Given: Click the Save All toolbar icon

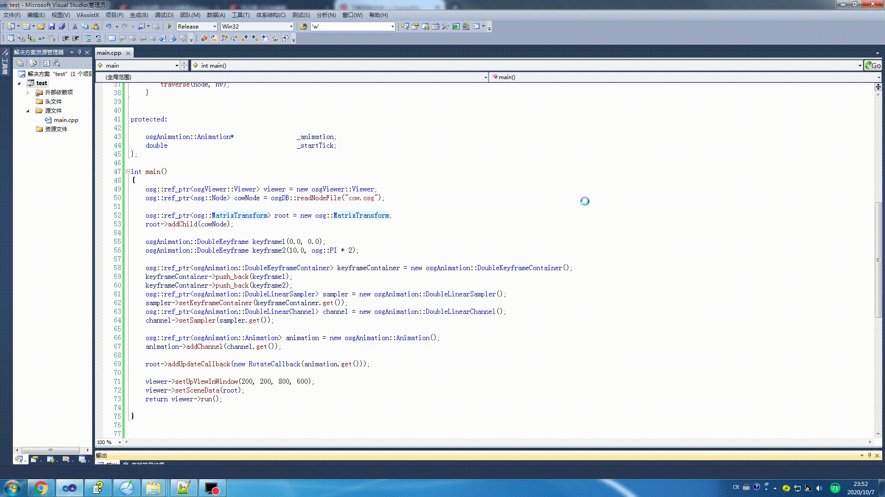Looking at the screenshot, I should click(x=62, y=26).
